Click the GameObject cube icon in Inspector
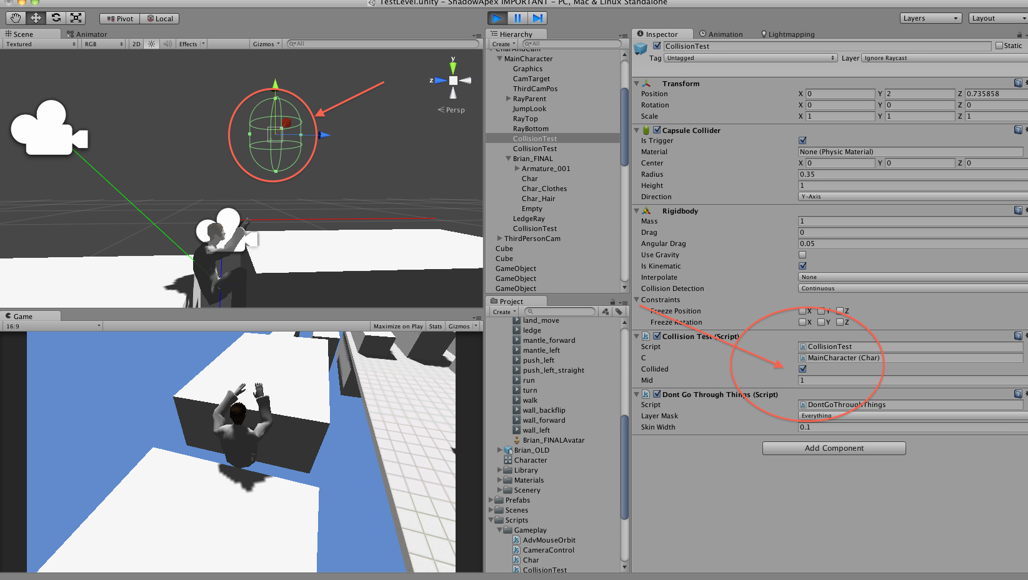 (641, 48)
